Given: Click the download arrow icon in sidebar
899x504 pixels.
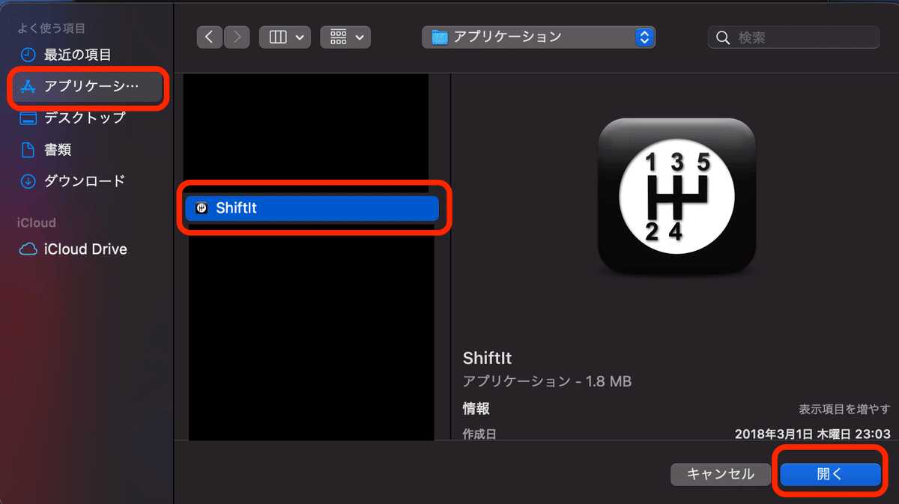Looking at the screenshot, I should pyautogui.click(x=28, y=181).
